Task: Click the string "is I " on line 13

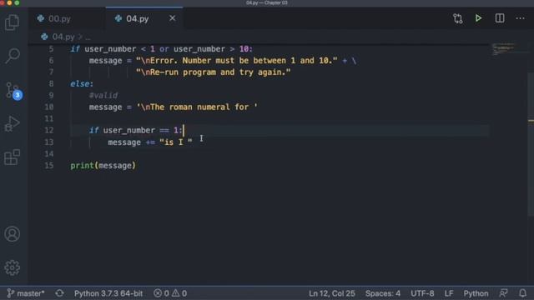Action: click(x=176, y=142)
